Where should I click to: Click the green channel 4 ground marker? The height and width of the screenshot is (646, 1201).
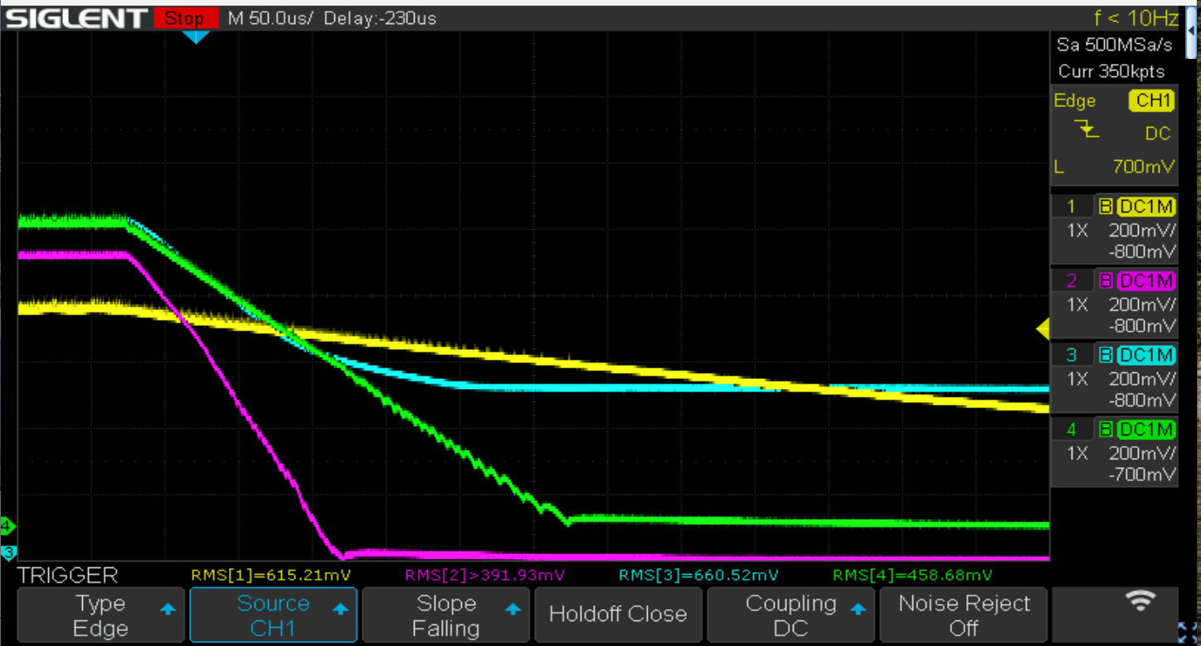point(7,526)
